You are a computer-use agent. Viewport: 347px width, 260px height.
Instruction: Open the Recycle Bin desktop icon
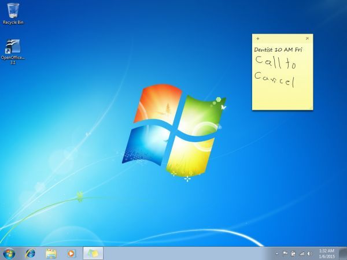click(x=13, y=14)
